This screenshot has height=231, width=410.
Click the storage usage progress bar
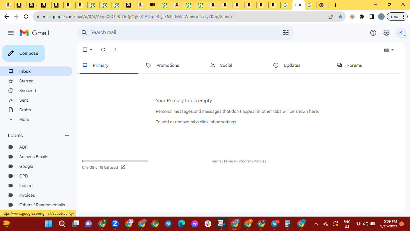click(x=115, y=161)
